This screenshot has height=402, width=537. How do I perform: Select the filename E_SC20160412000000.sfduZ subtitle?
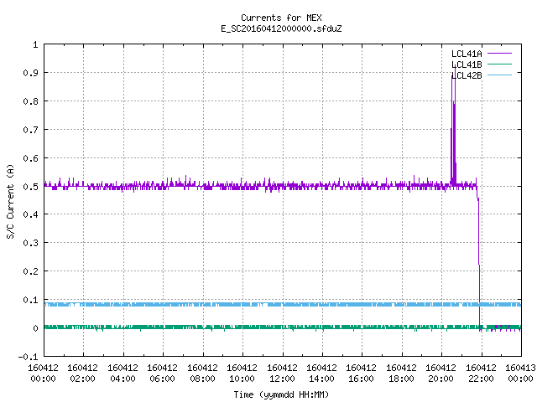coord(281,28)
